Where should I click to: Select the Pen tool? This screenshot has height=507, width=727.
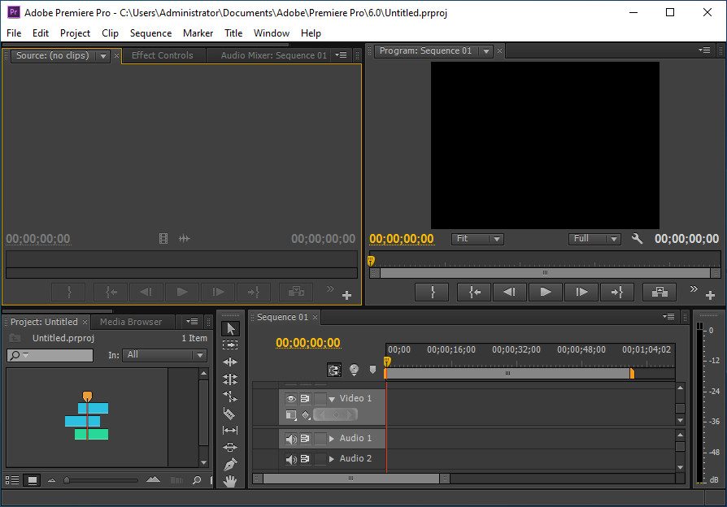click(230, 465)
